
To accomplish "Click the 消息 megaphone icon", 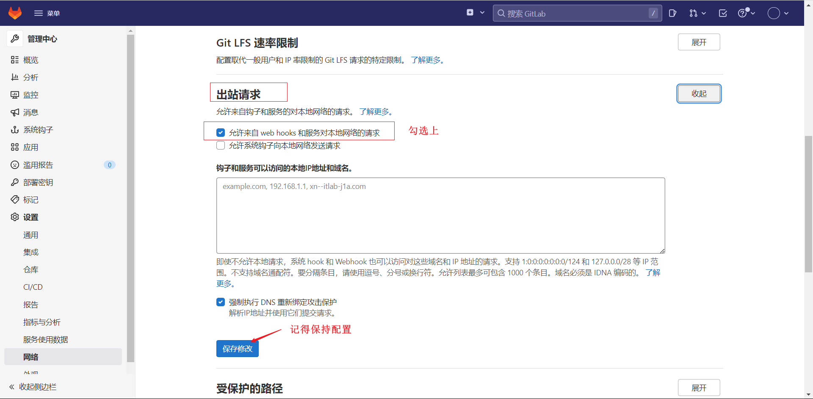I will tap(15, 112).
